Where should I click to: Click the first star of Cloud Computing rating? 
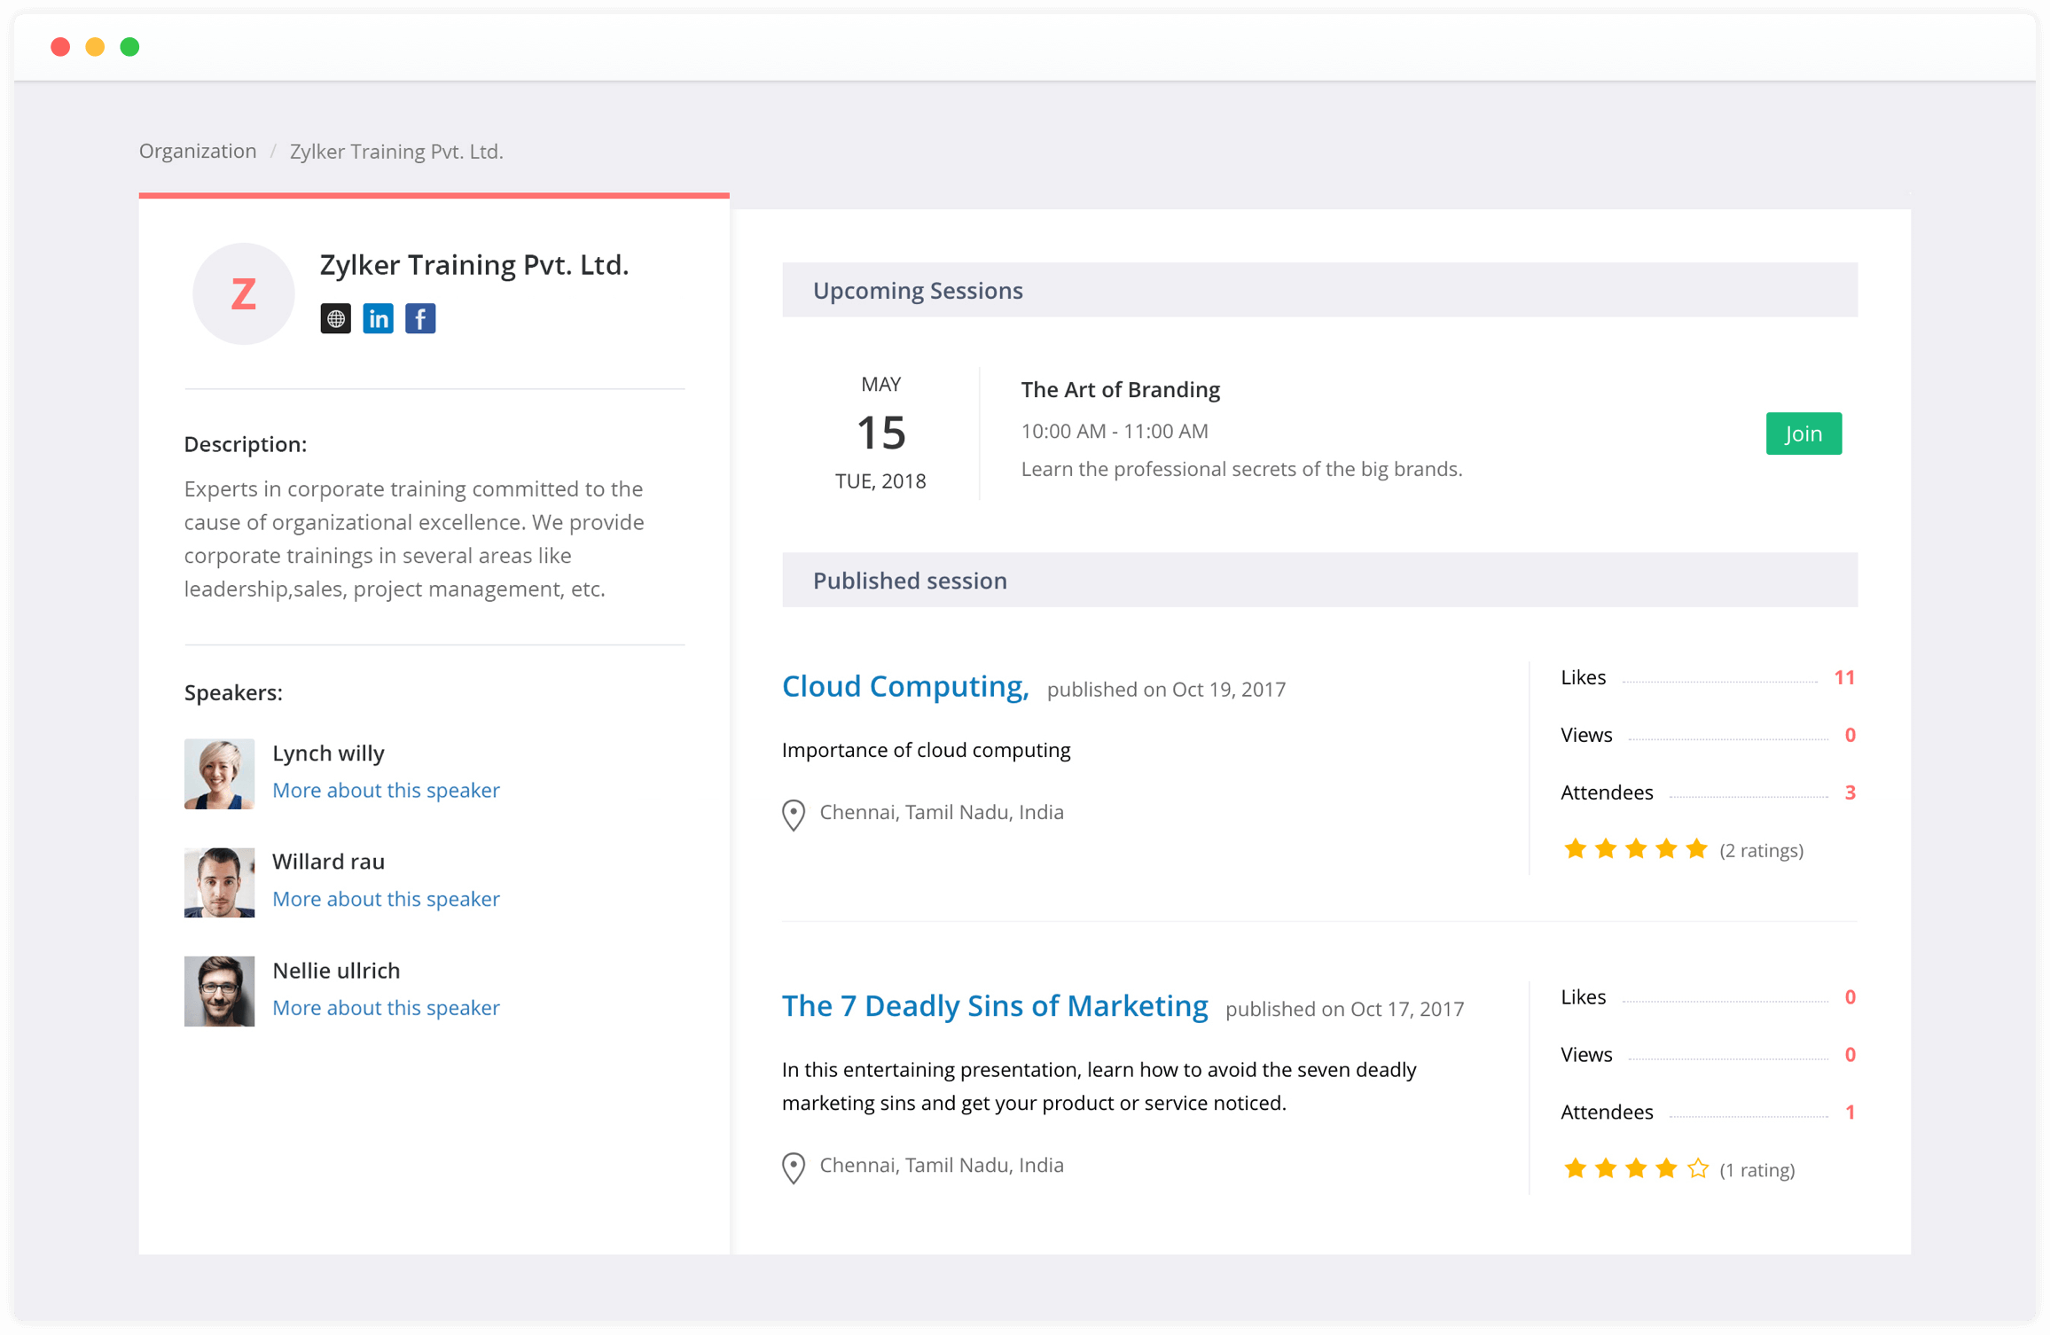coord(1575,849)
